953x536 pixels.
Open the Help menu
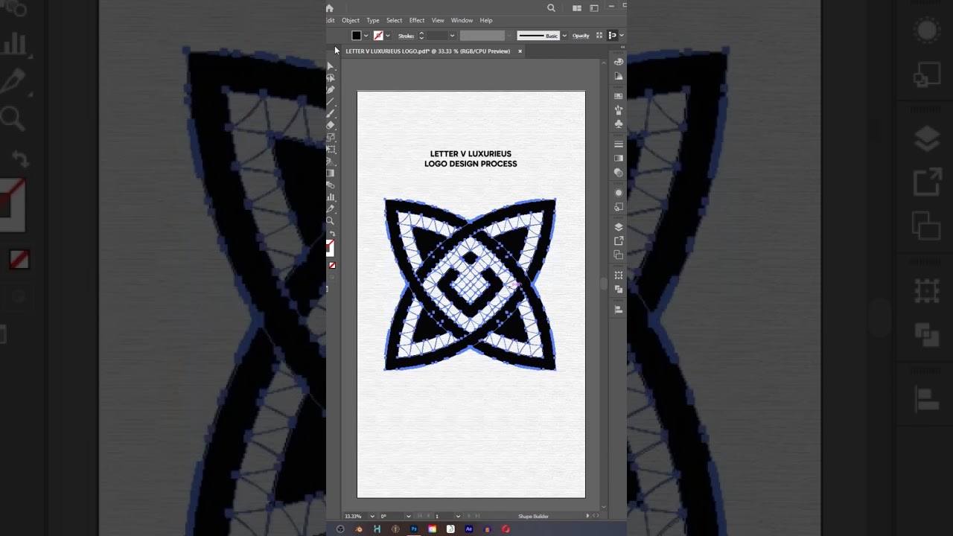coord(486,21)
